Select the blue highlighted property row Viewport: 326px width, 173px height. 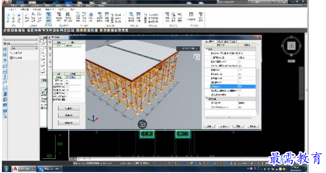coord(233,86)
